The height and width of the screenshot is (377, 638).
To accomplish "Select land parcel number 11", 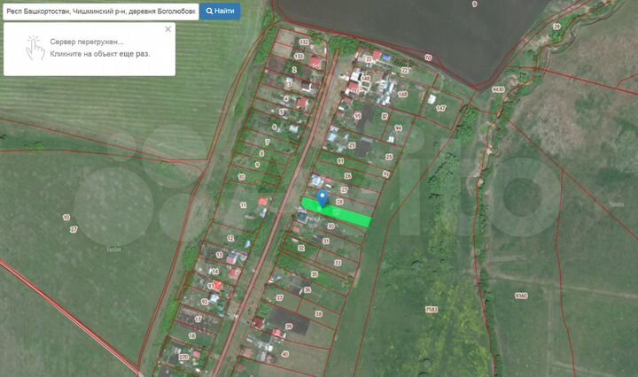I will [244, 205].
